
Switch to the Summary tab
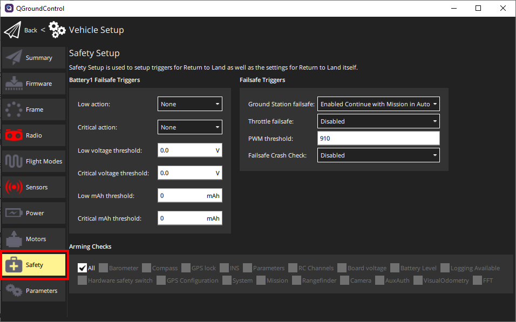point(34,58)
